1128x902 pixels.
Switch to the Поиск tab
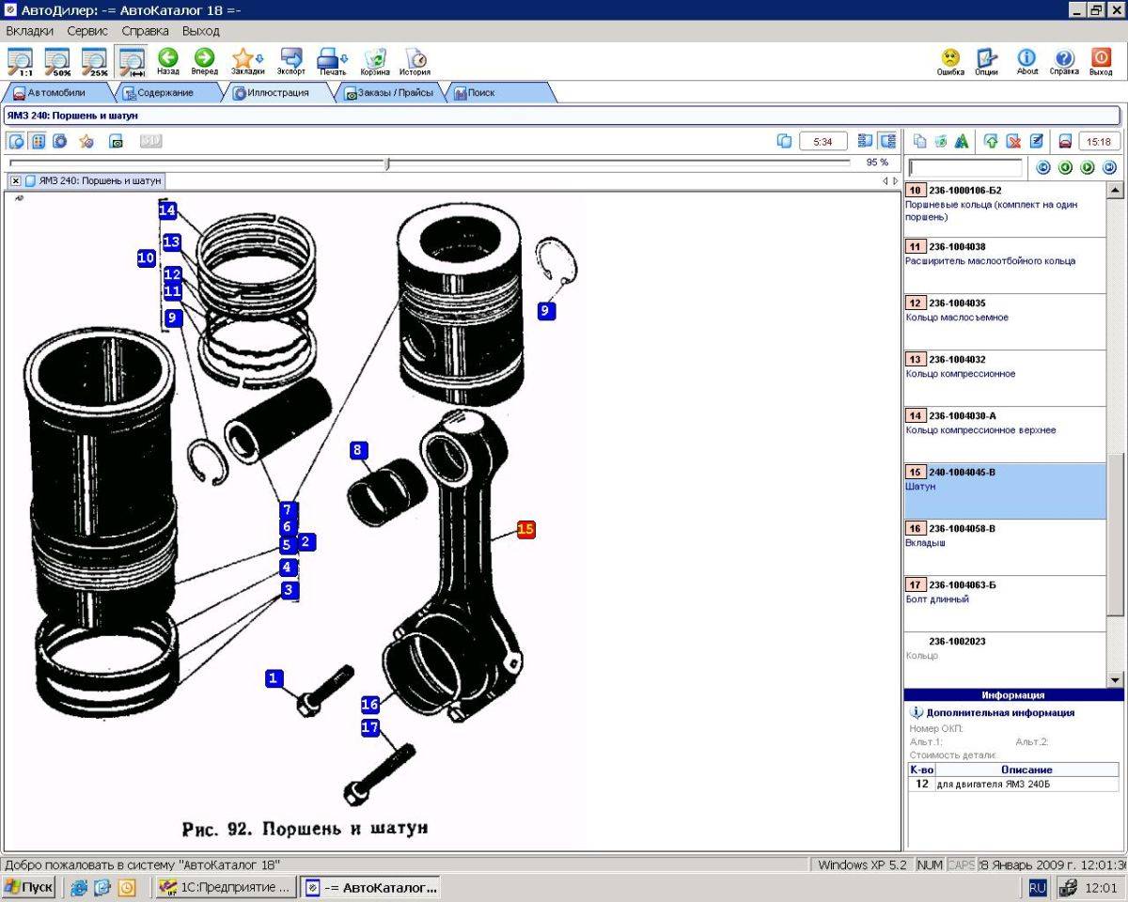tap(480, 93)
